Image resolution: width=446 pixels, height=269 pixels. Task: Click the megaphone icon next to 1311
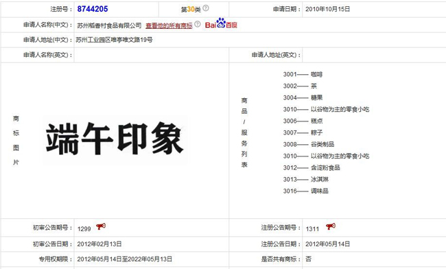(331, 226)
